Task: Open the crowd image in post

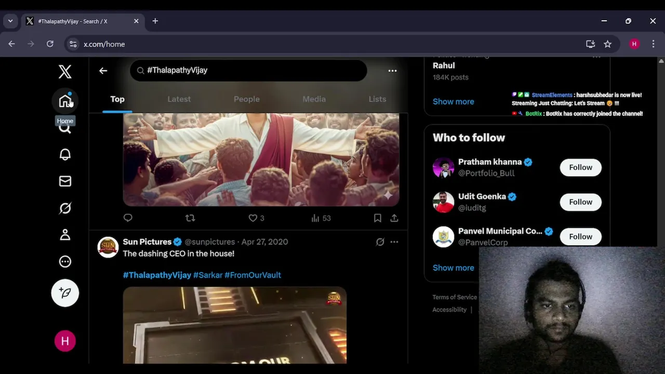Action: [x=261, y=159]
